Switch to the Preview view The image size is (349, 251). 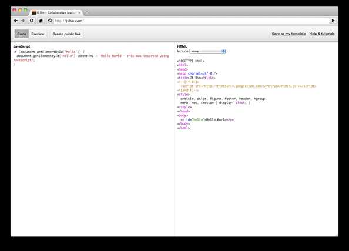pos(38,34)
